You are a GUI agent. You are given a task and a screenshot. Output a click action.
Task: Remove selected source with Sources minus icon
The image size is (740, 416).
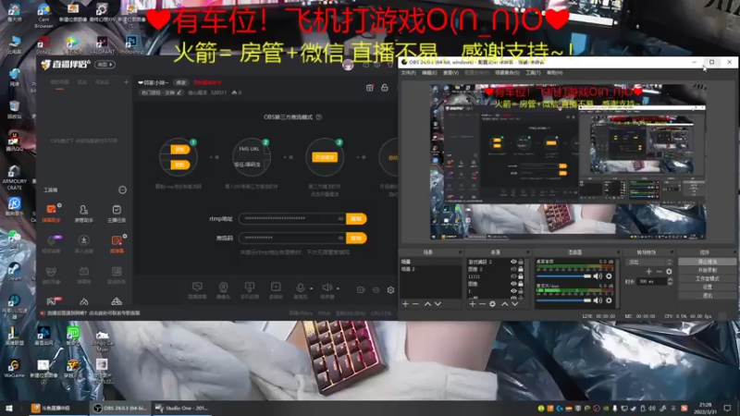coord(482,304)
